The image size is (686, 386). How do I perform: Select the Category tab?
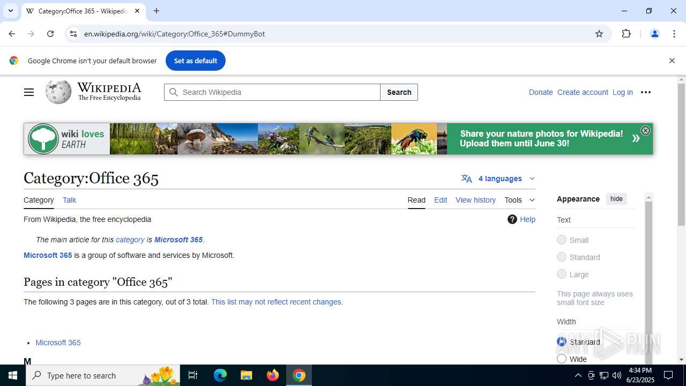[x=39, y=200]
